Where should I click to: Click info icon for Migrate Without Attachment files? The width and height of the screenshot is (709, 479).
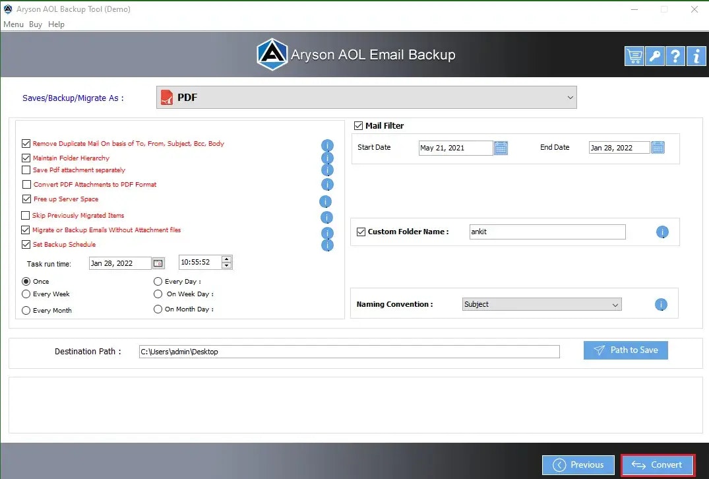327,233
